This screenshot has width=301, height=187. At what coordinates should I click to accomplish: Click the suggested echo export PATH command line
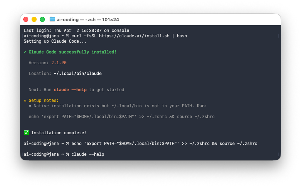click(122, 117)
